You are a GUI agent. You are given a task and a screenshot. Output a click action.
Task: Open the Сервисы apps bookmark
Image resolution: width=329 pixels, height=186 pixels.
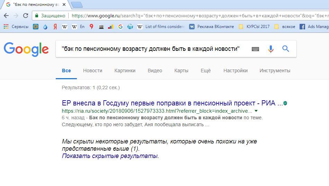16,27
